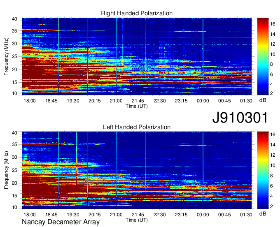Click the 00:00 tick label under the top plot
The width and height of the screenshot is (280, 227).
pyautogui.click(x=203, y=101)
